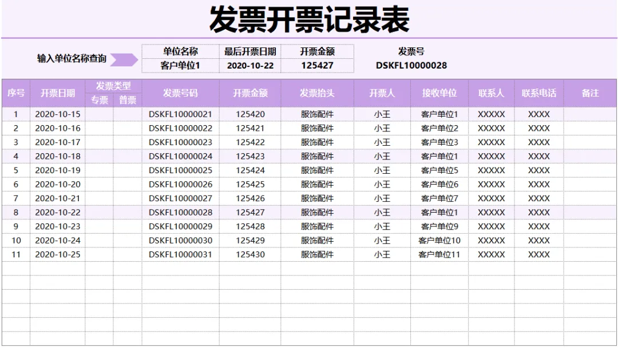Click the 联系人 column header
Screen dimensions: 618x348
(x=491, y=93)
